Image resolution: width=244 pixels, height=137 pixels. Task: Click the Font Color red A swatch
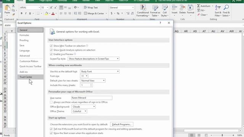point(53,13)
